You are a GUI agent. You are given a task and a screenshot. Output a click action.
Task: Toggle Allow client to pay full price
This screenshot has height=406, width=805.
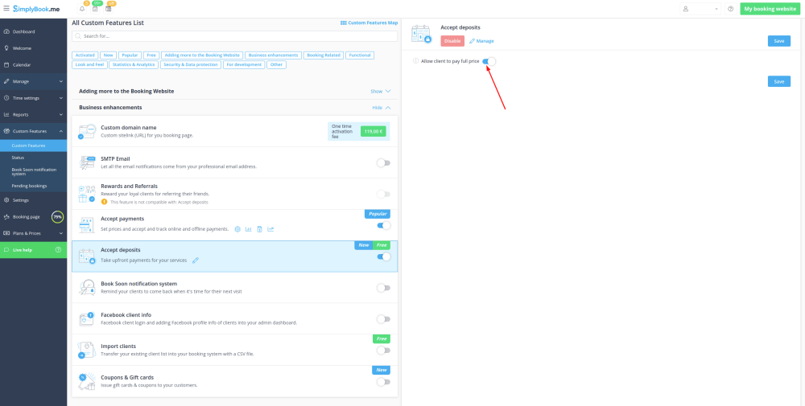coord(489,61)
